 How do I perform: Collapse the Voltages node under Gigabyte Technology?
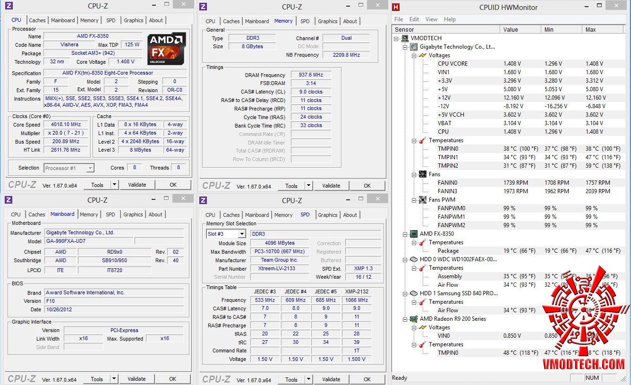(x=414, y=55)
